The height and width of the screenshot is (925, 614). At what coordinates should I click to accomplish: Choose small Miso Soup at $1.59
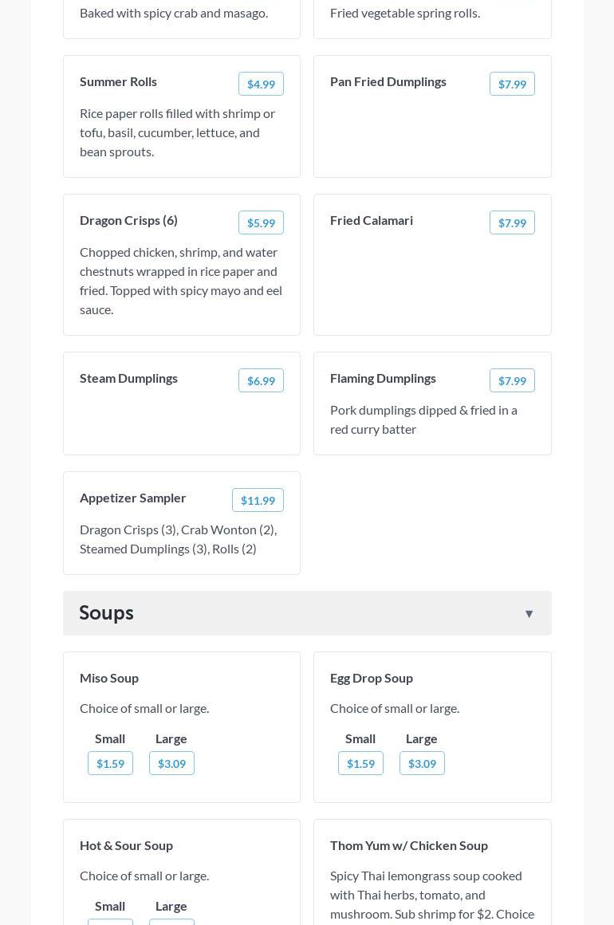110,763
